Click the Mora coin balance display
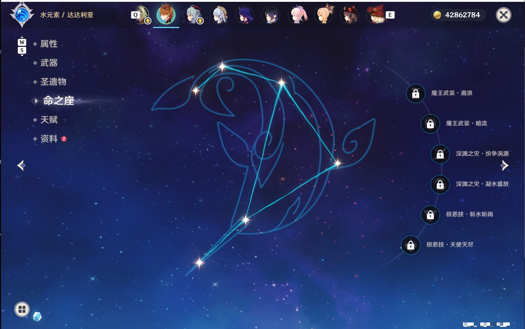 pos(458,15)
